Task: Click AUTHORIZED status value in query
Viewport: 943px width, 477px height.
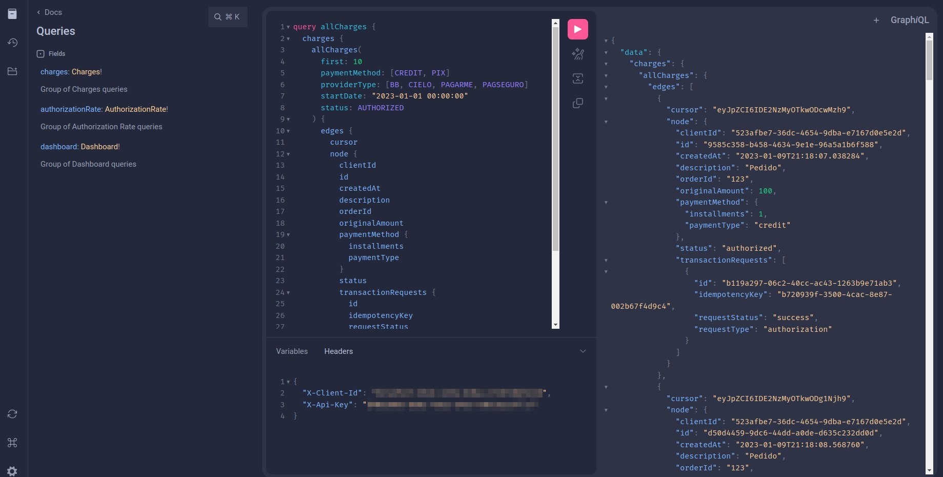Action: click(x=380, y=108)
